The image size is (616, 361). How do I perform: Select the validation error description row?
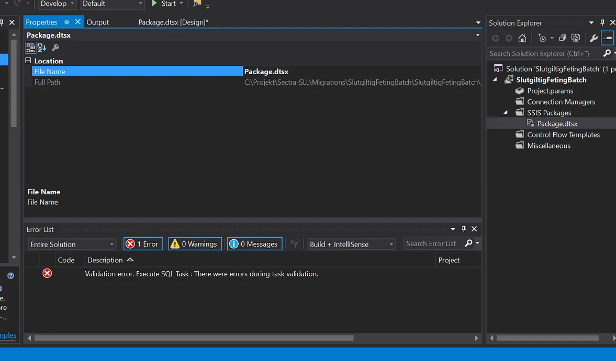coord(201,274)
